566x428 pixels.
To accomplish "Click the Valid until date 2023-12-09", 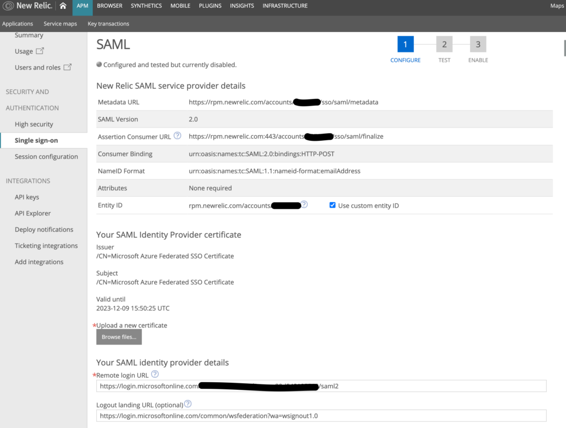I will (133, 308).
